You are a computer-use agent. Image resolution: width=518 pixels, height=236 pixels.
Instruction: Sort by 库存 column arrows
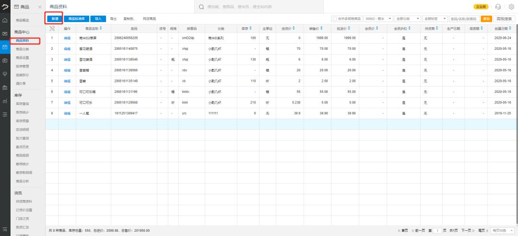point(250,28)
